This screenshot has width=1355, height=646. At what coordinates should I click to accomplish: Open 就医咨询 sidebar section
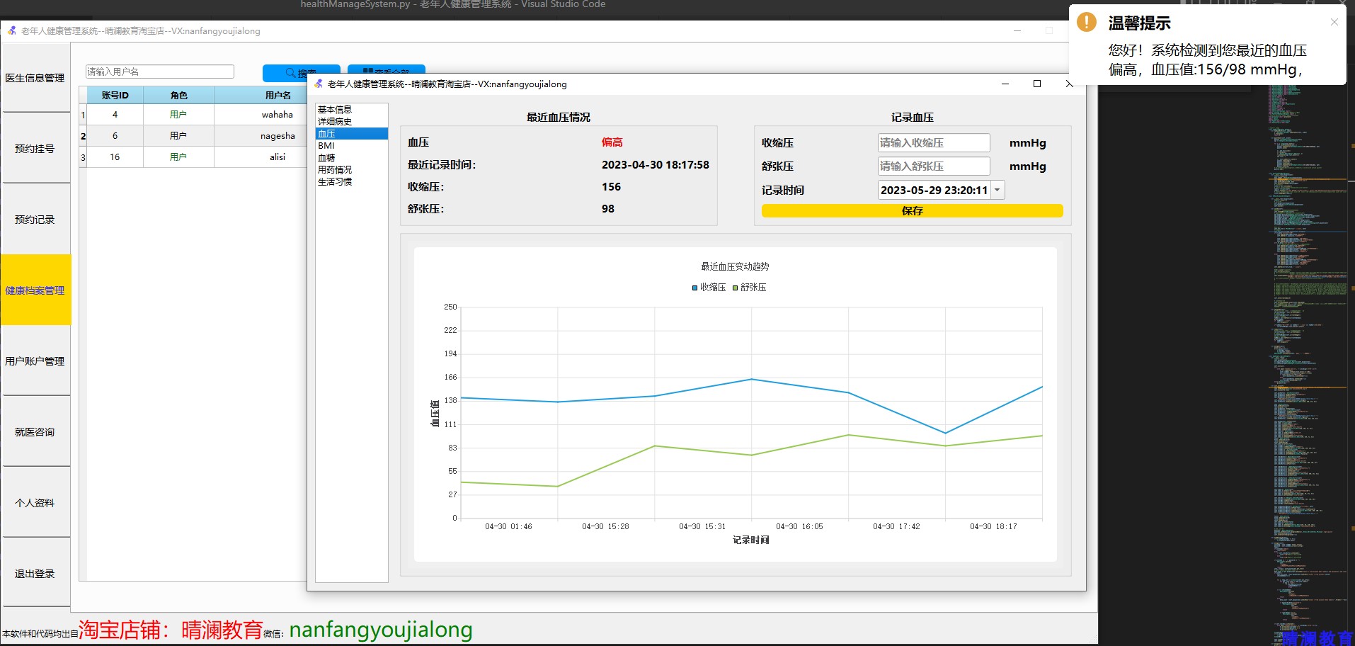35,432
